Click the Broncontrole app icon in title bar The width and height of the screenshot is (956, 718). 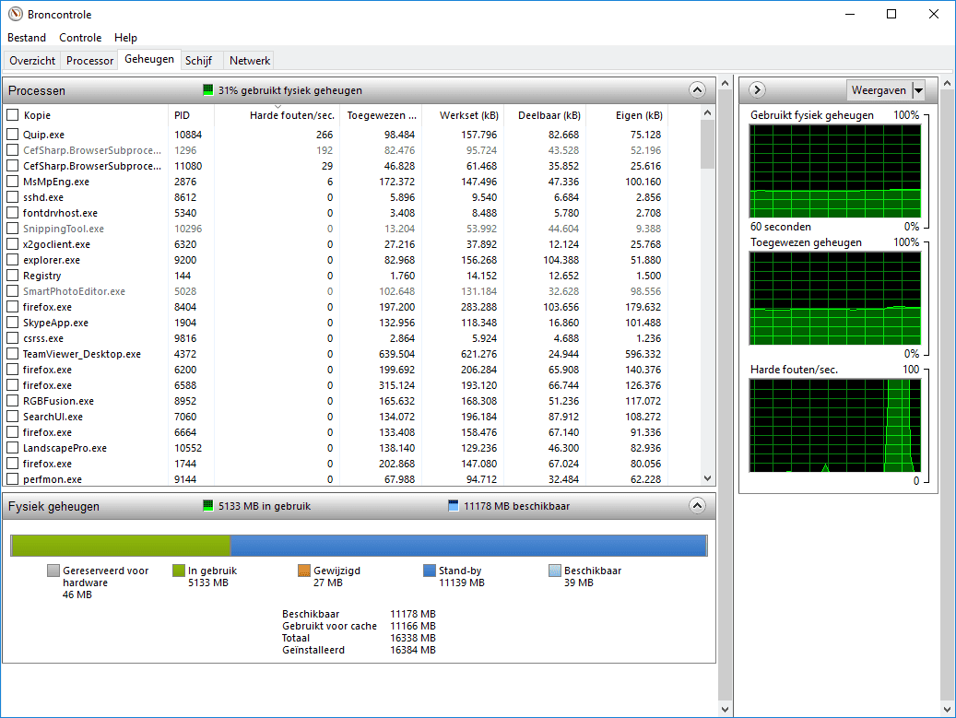click(x=15, y=15)
